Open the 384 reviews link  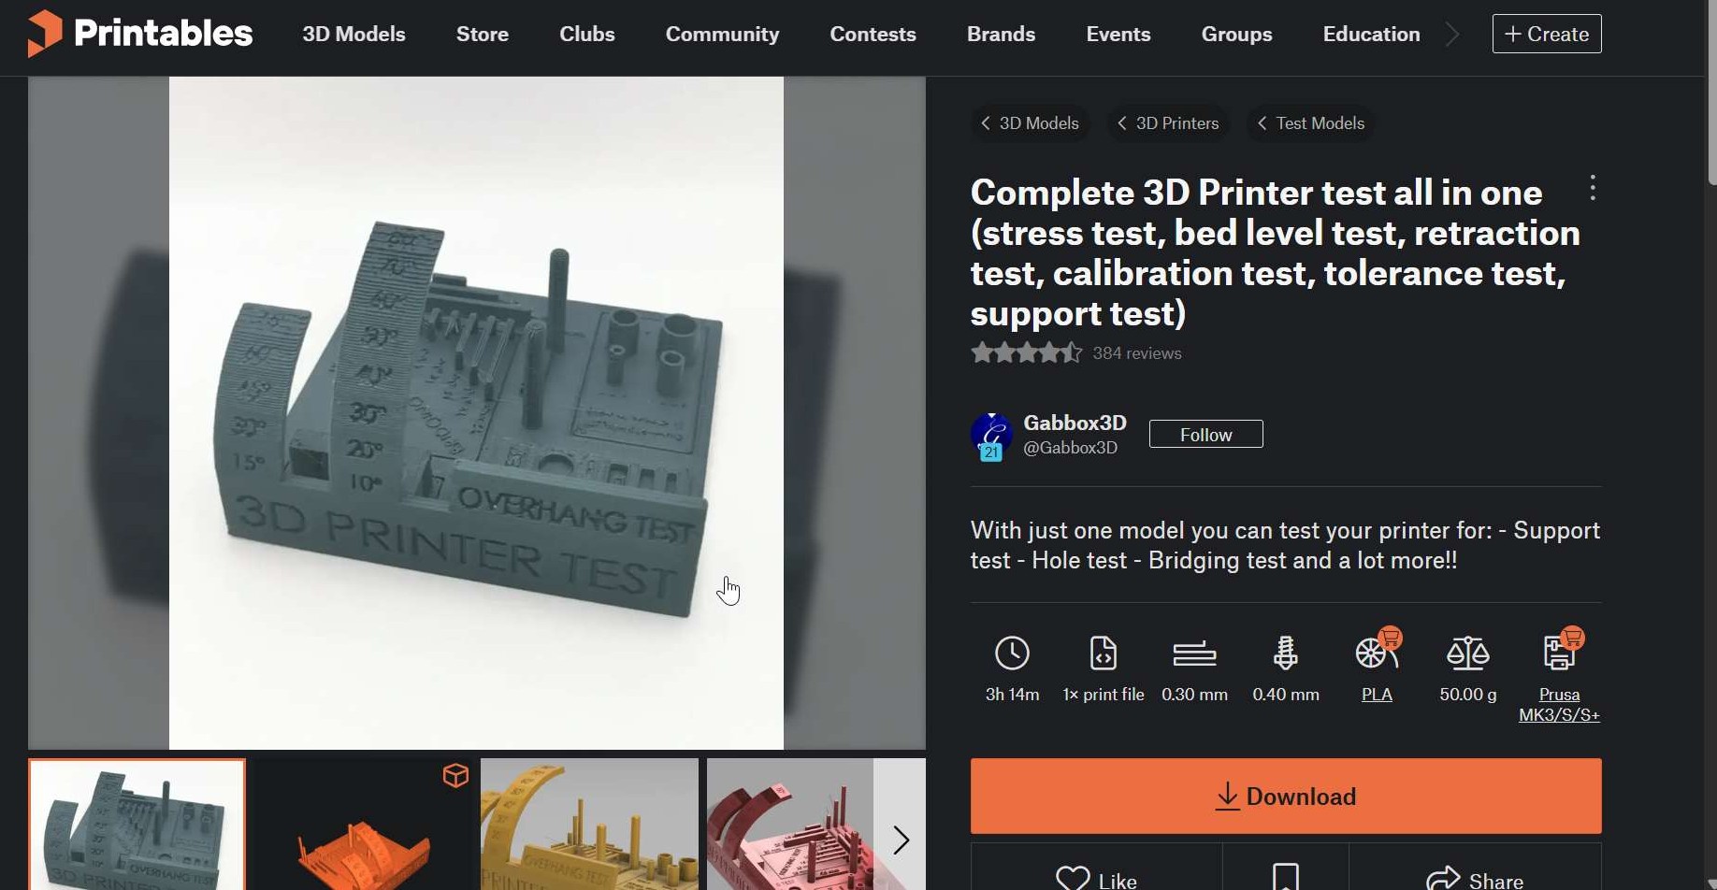pyautogui.click(x=1137, y=352)
